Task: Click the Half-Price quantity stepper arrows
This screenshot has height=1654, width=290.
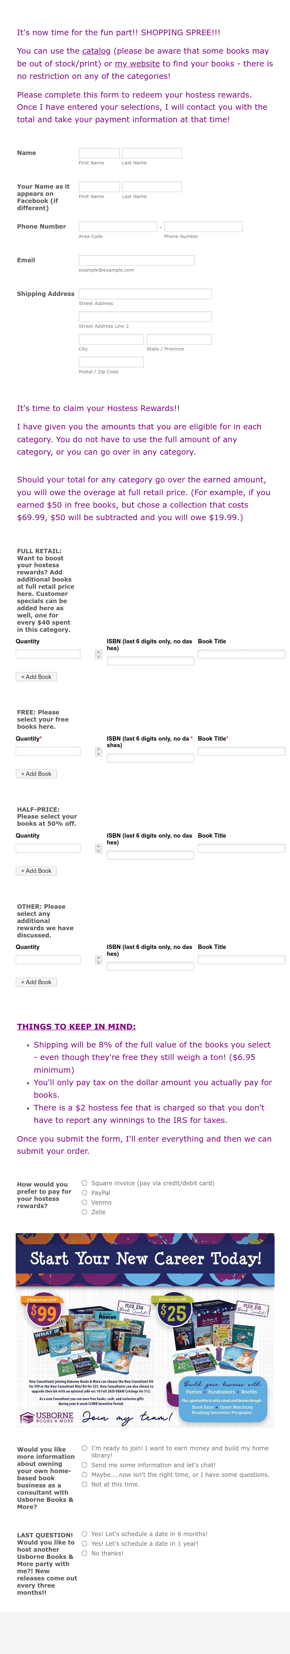Action: pyautogui.click(x=98, y=849)
